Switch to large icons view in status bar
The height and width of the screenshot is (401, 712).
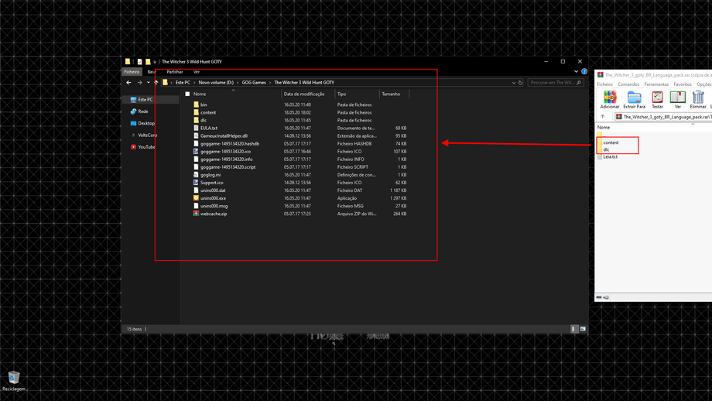coord(583,329)
